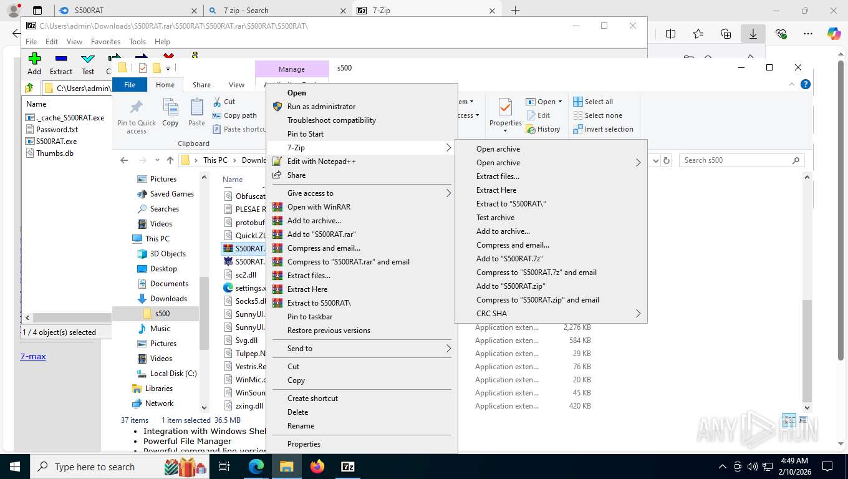Select Downloads in navigation pane
The width and height of the screenshot is (848, 479).
tap(168, 299)
